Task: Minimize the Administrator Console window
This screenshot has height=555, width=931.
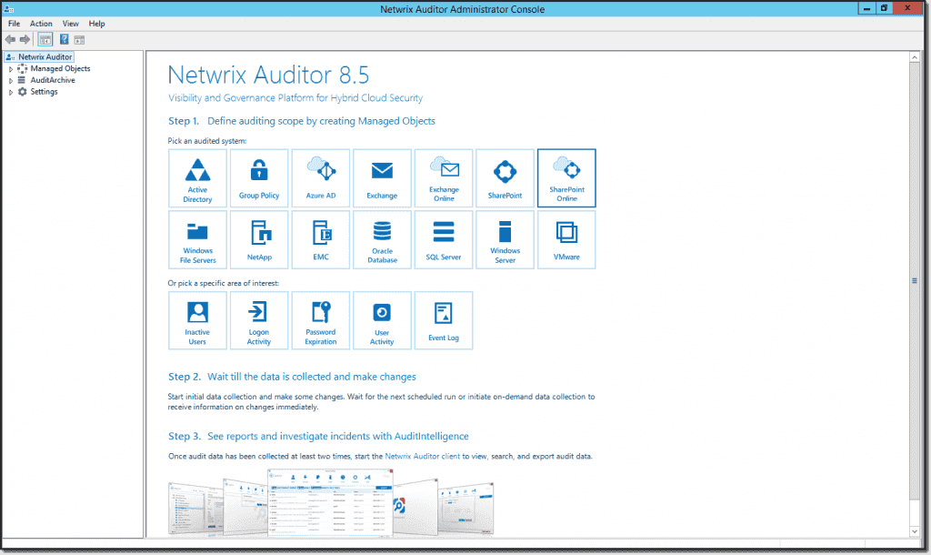Action: tap(866, 8)
